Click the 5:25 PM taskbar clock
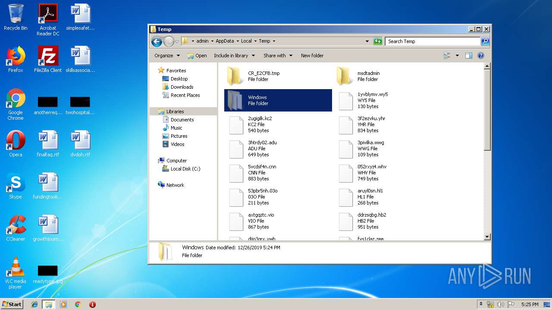This screenshot has height=310, width=552. (x=530, y=304)
